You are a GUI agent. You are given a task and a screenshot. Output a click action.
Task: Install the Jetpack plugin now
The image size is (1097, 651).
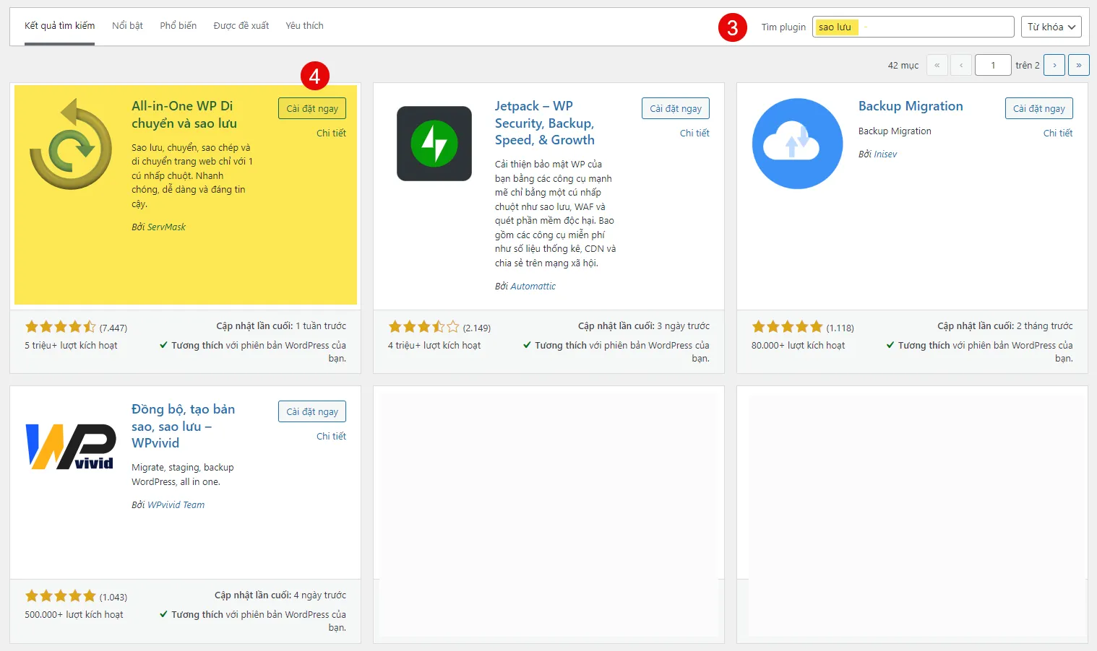click(x=676, y=108)
